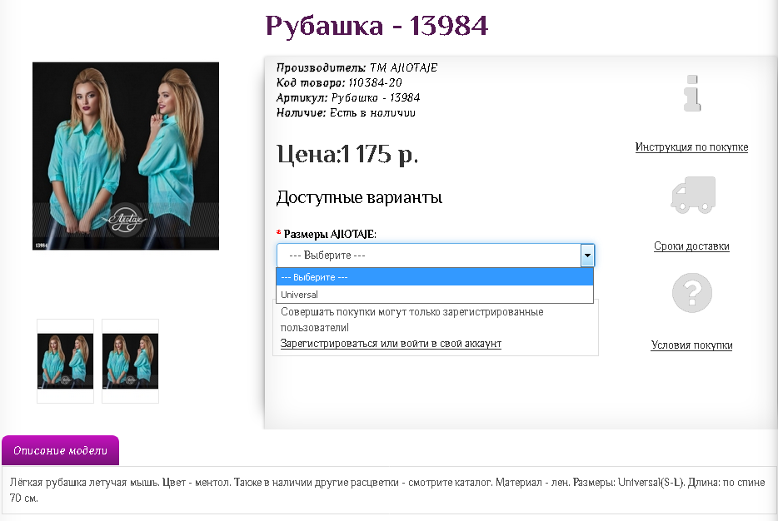This screenshot has height=521, width=778.
Task: Click the text Производитель: TM AJIOTAJE
Action: pyautogui.click(x=357, y=67)
